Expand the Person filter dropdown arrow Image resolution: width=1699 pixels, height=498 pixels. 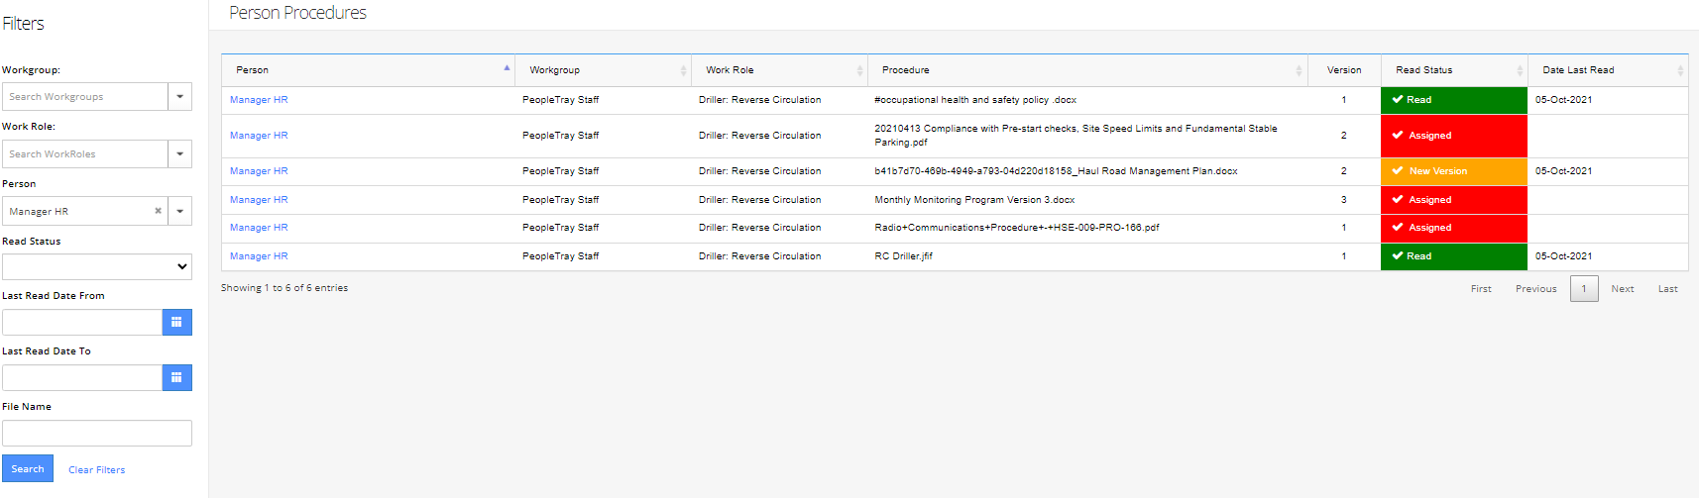click(x=179, y=211)
